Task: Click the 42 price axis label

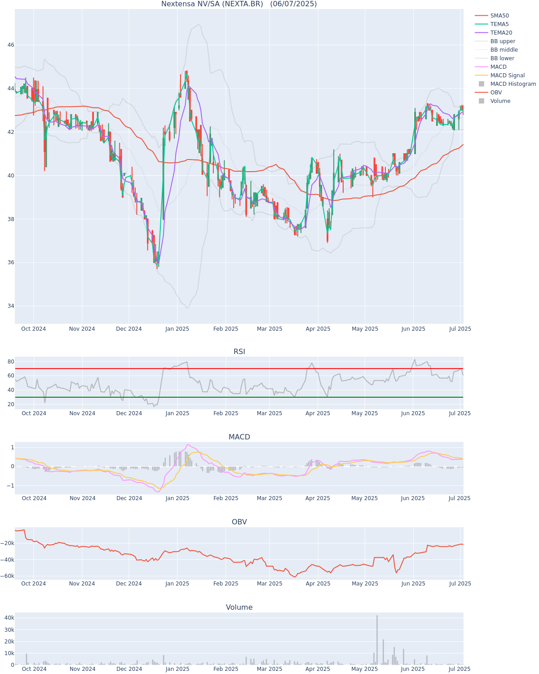Action: 10,132
